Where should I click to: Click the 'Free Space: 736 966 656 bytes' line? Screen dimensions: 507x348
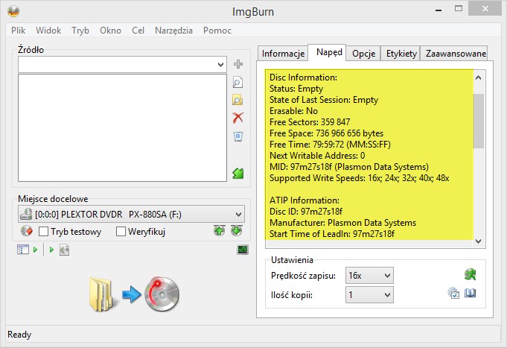click(x=326, y=133)
